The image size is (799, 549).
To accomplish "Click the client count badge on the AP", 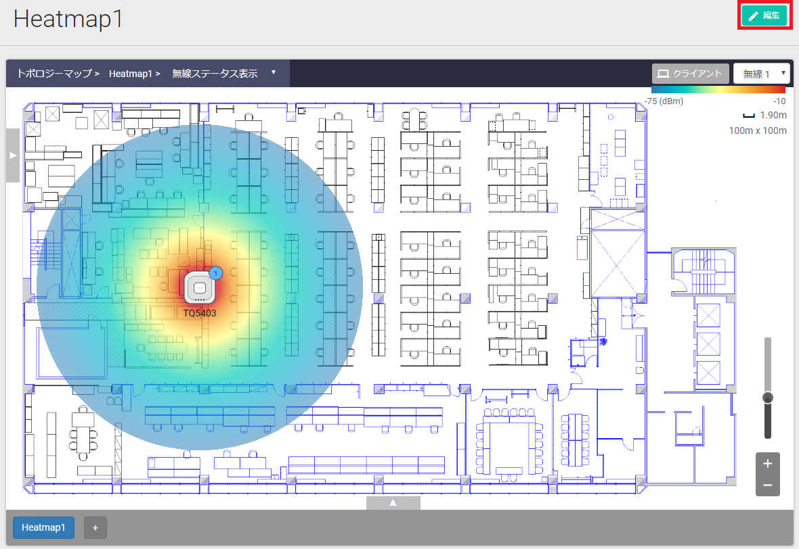I will coord(216,273).
